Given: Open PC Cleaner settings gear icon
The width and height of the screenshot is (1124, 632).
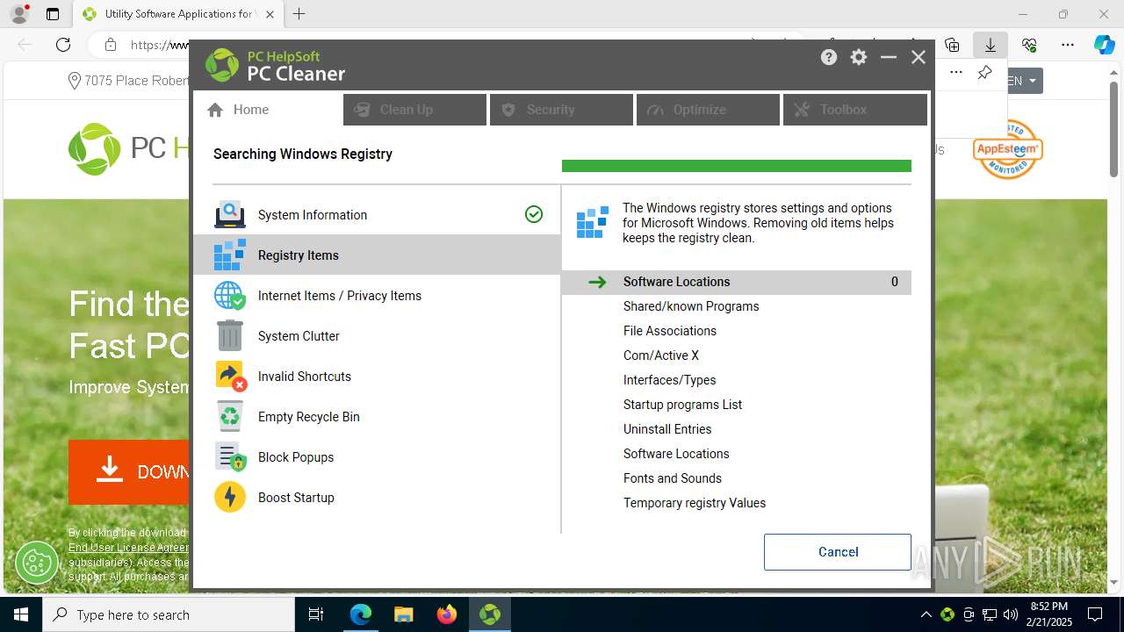Looking at the screenshot, I should tap(859, 57).
